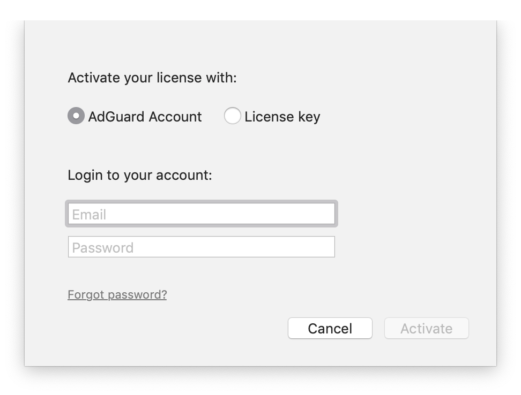Image resolution: width=521 pixels, height=395 pixels.
Task: Select the AdGuard Account radio button
Action: pyautogui.click(x=76, y=116)
